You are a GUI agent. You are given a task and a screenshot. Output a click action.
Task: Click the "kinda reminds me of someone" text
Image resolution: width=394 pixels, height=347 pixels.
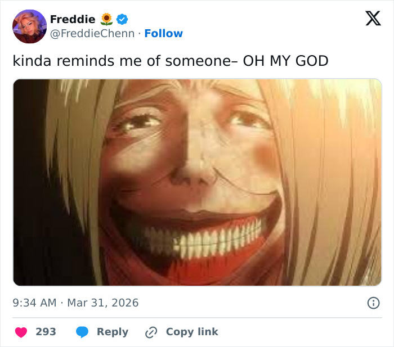click(122, 61)
